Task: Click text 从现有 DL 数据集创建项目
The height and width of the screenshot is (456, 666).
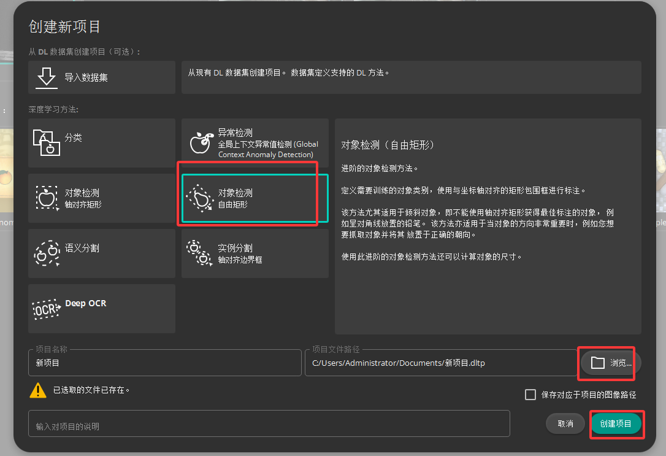Action: 237,72
